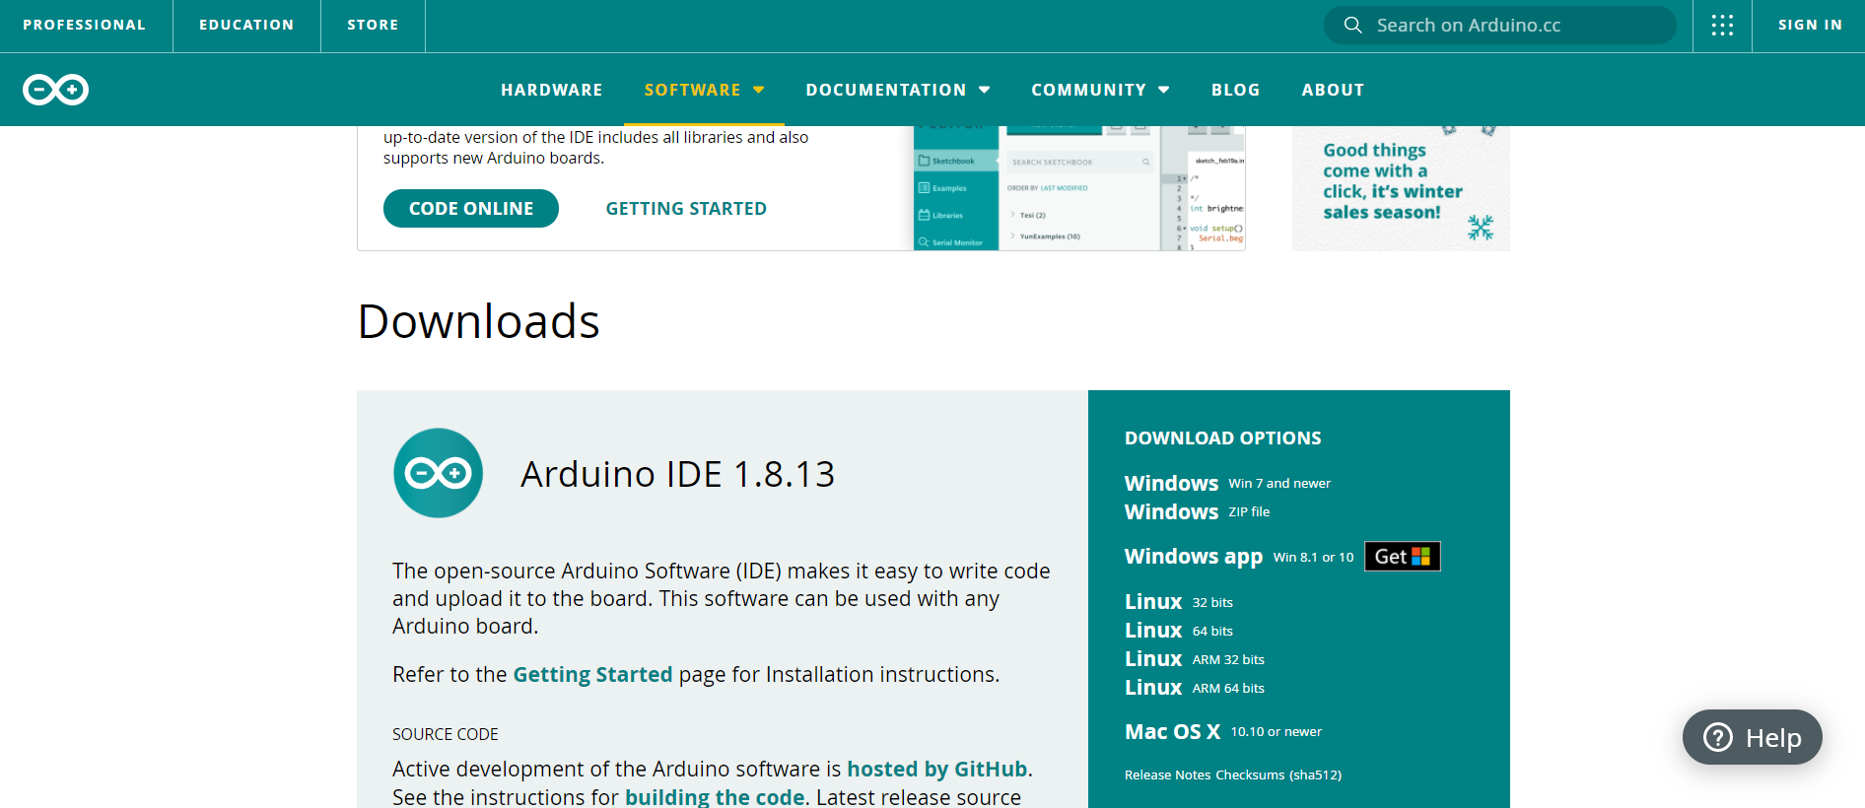Switch to the Professional tab

click(85, 26)
